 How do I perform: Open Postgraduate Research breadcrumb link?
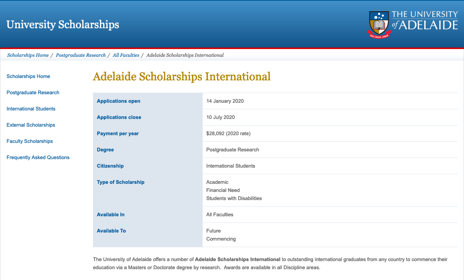click(81, 55)
